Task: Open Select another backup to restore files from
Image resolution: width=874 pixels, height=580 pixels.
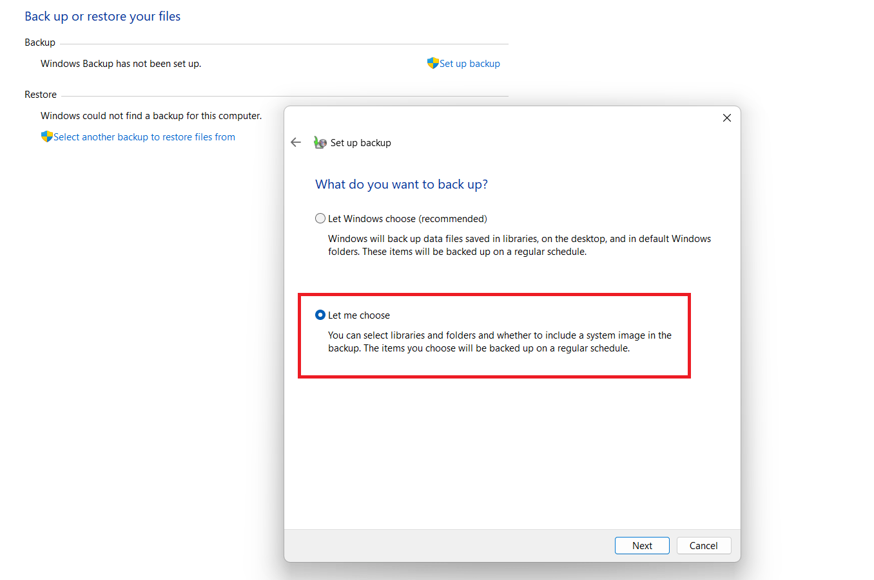Action: [x=144, y=136]
